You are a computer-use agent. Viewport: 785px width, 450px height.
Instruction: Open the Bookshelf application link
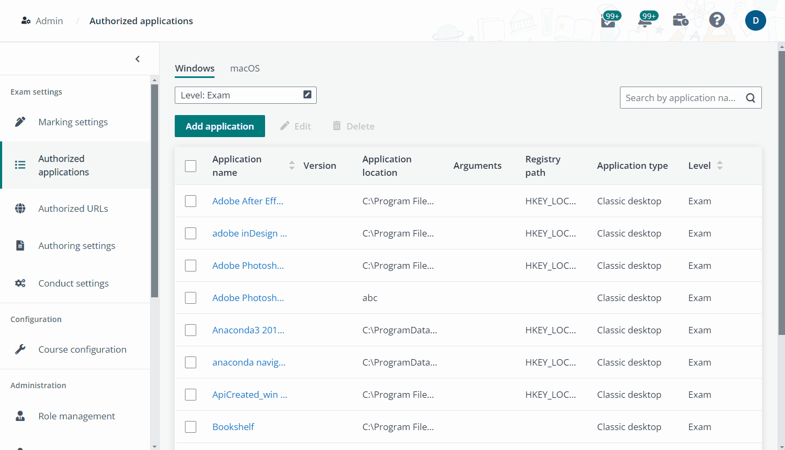233,427
